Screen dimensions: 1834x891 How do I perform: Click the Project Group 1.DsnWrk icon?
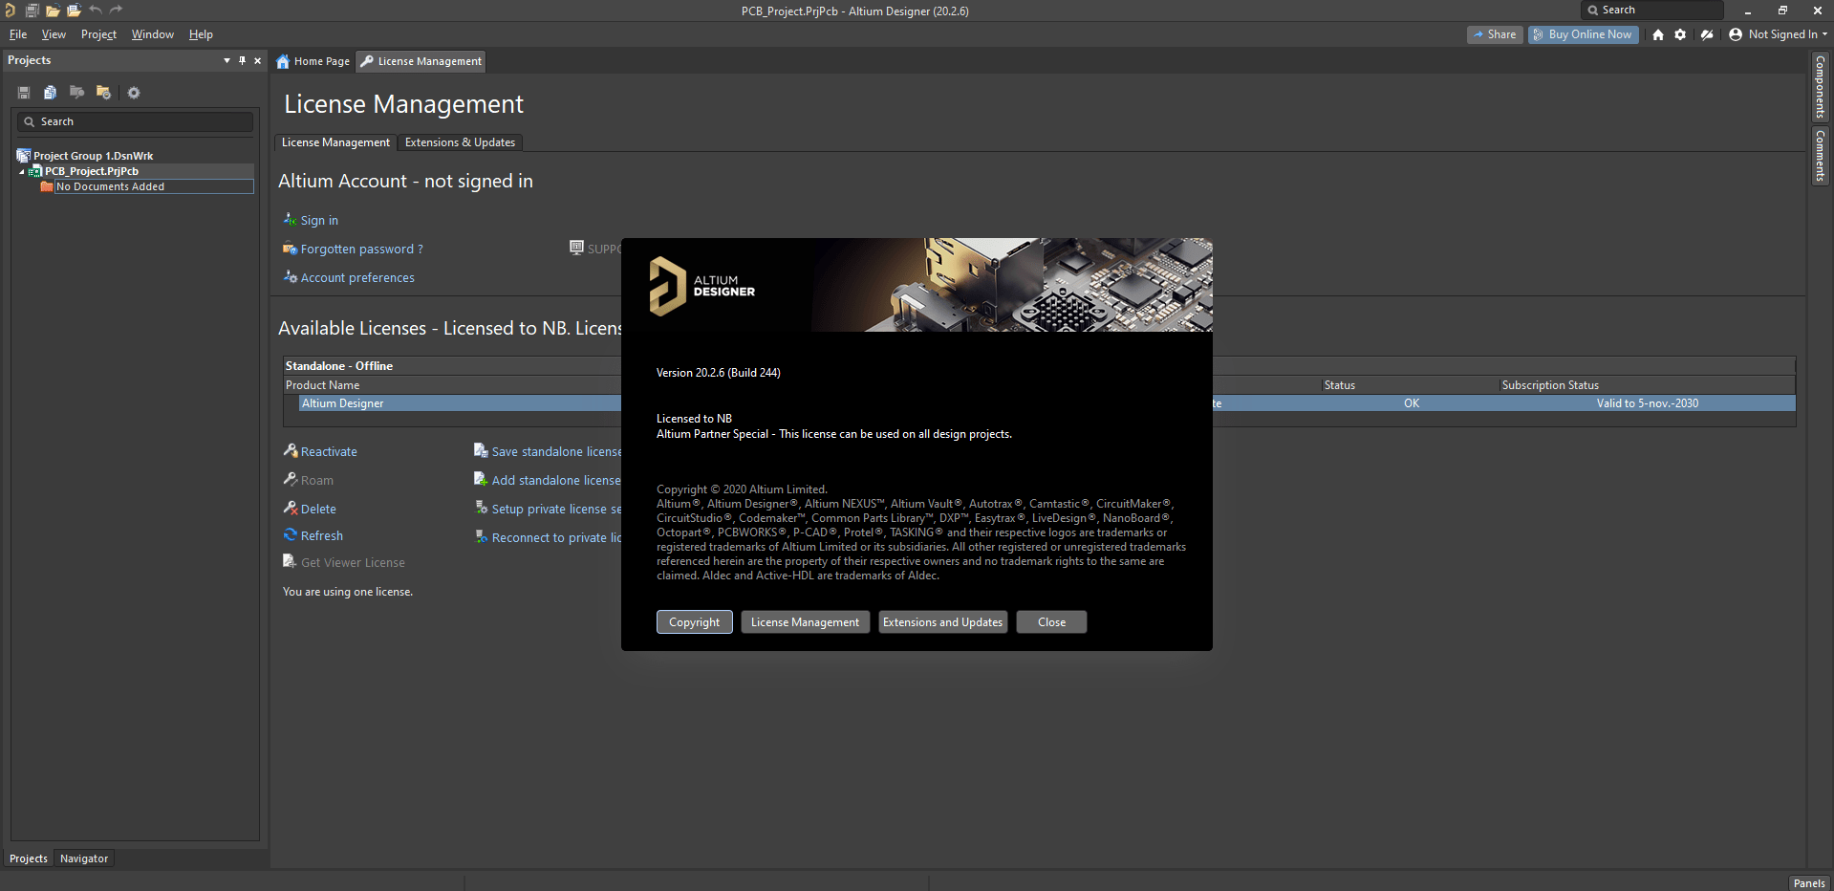tap(24, 156)
